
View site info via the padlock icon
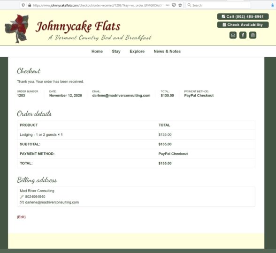(30, 5)
